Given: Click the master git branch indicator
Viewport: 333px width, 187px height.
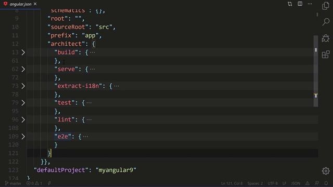Looking at the screenshot, I should click(x=13, y=183).
